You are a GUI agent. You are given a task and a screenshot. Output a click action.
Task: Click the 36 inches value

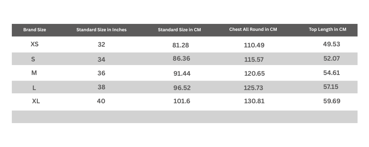point(101,73)
